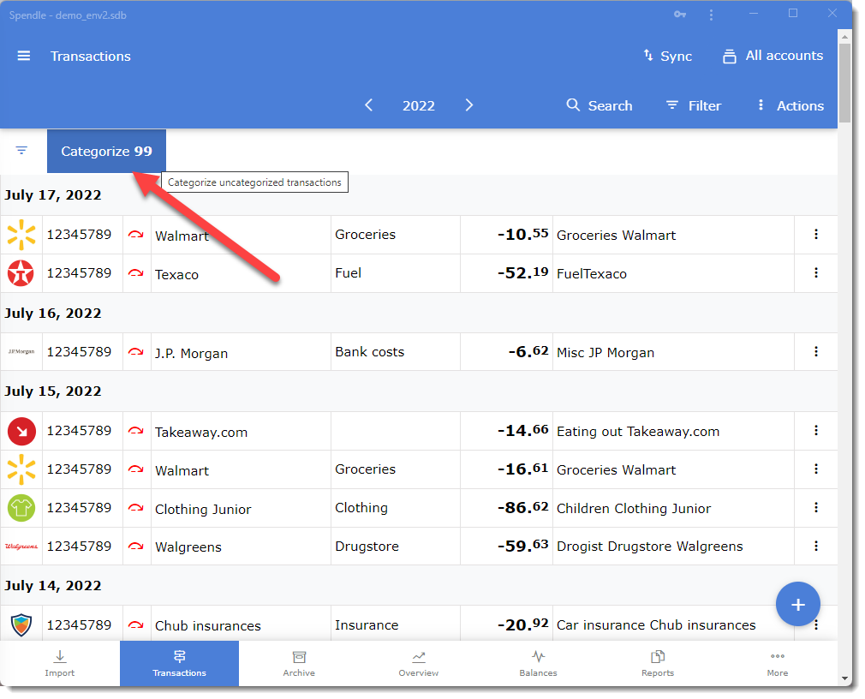
Task: Click the Insurance category cell
Action: (x=396, y=625)
